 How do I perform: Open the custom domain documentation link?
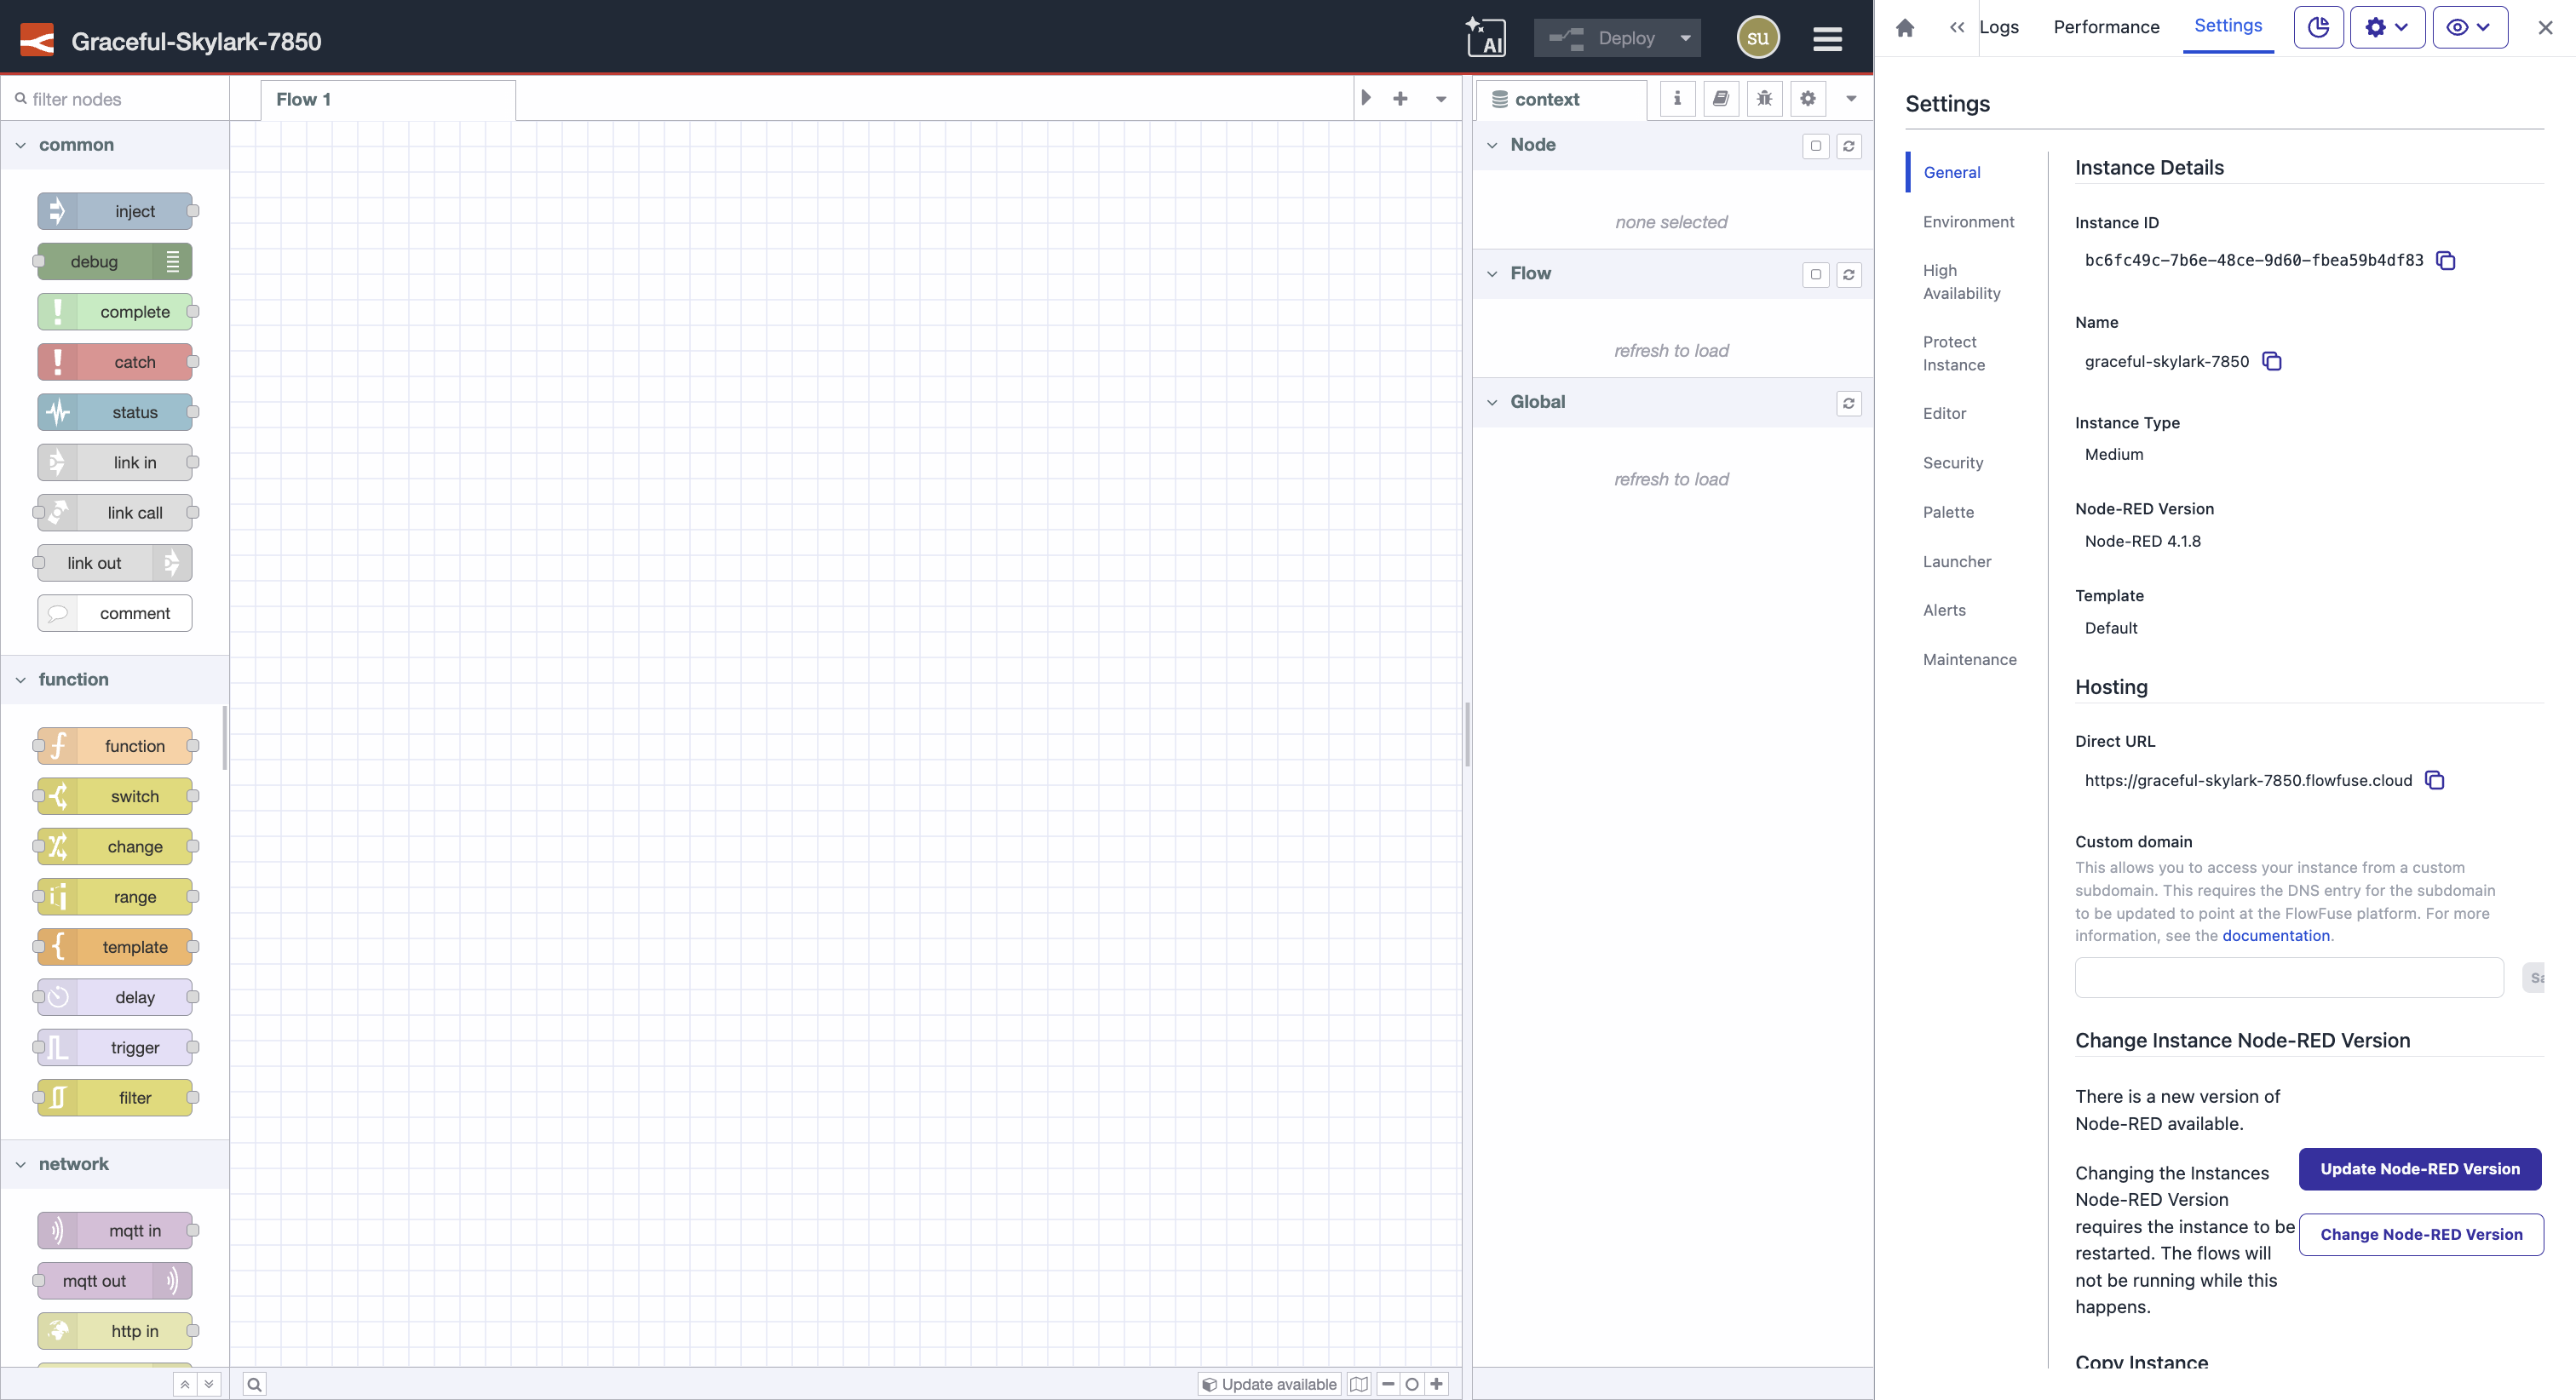pyautogui.click(x=2276, y=936)
